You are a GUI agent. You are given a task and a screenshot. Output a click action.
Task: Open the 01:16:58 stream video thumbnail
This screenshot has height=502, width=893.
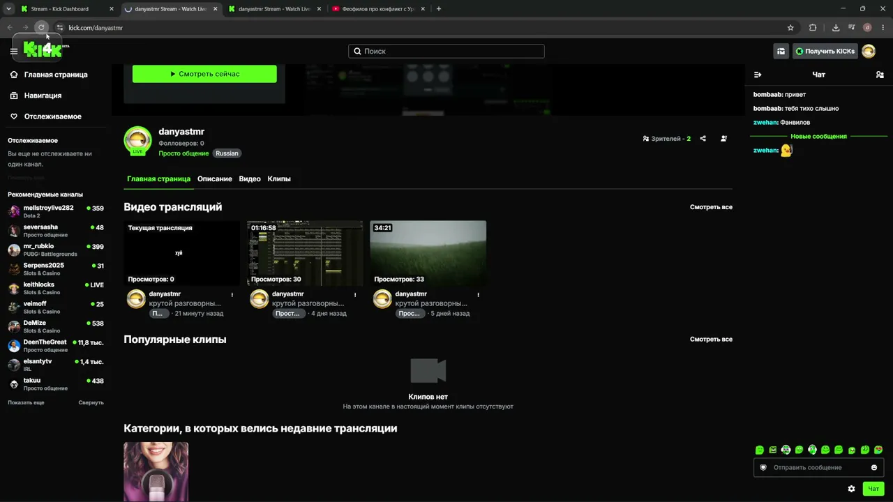coord(305,253)
